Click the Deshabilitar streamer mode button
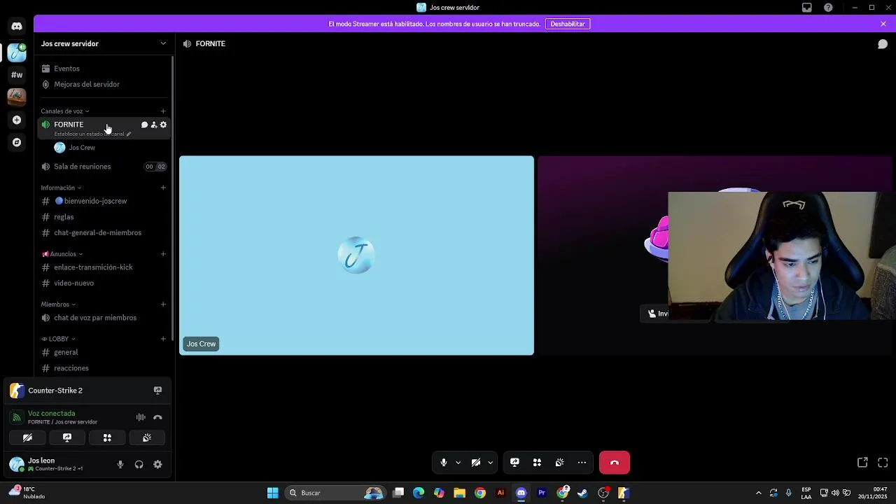This screenshot has width=896, height=504. [568, 24]
